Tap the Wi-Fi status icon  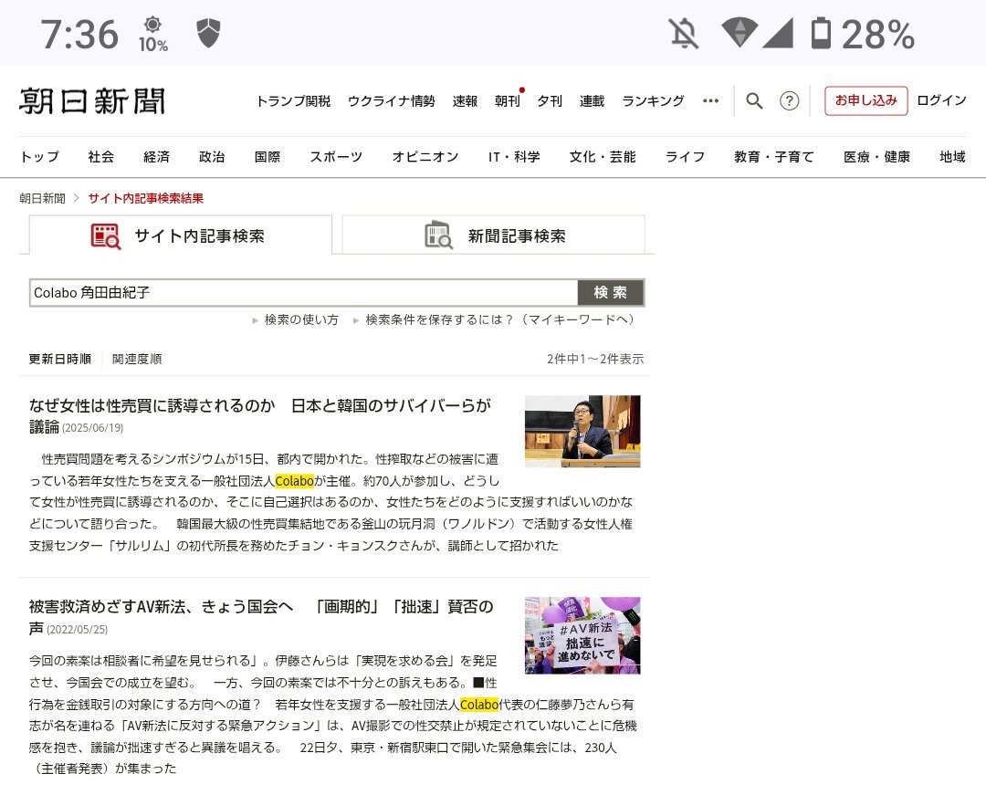point(739,33)
